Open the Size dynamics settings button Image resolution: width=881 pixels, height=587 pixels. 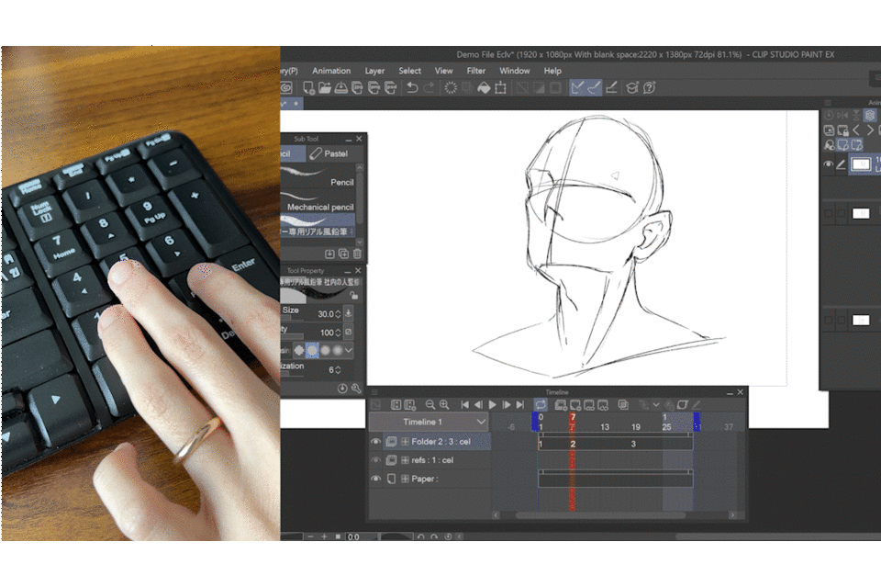click(x=349, y=314)
